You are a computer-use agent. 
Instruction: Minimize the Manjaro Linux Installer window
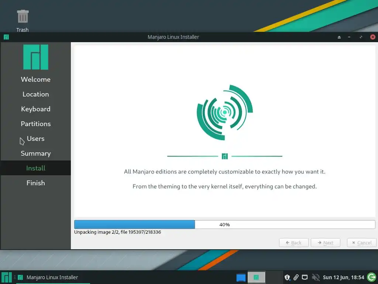pyautogui.click(x=349, y=37)
